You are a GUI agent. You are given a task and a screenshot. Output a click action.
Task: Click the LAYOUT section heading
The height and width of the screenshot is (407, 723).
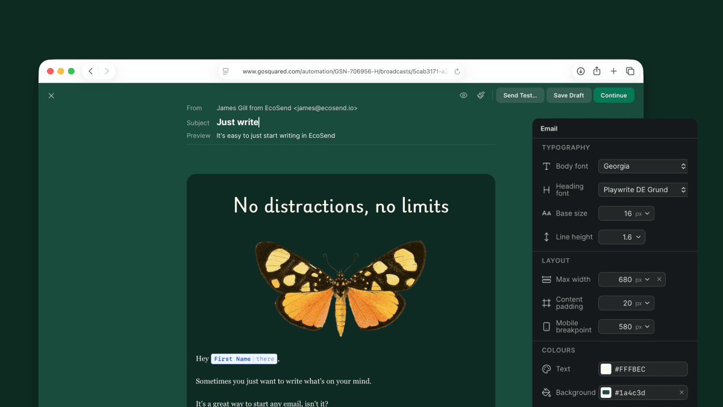[x=556, y=261]
